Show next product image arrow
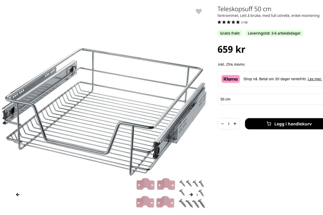This screenshot has width=323, height=215. click(x=191, y=194)
